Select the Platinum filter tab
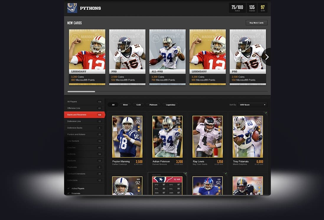 pyautogui.click(x=153, y=105)
